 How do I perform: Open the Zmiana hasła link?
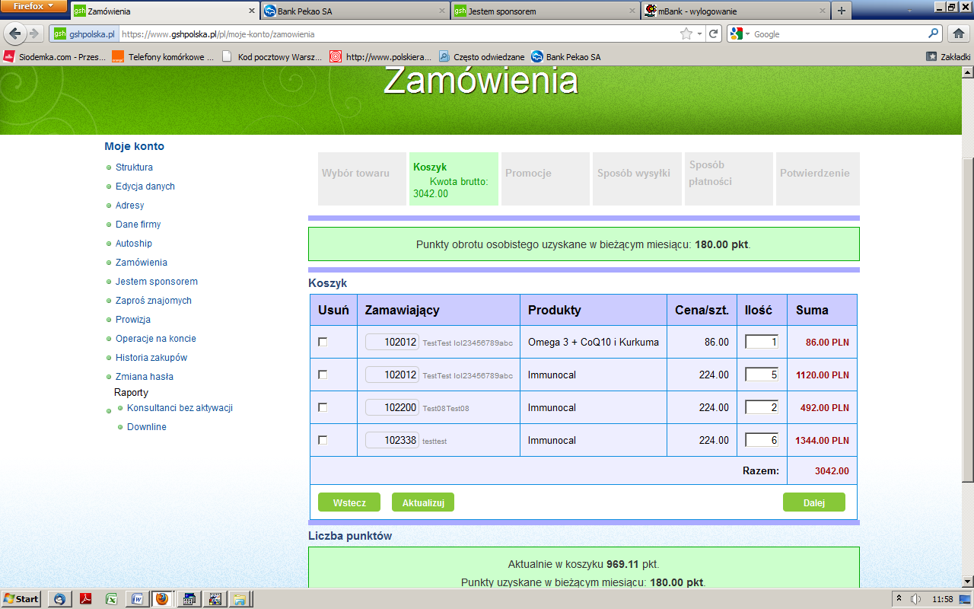[145, 377]
